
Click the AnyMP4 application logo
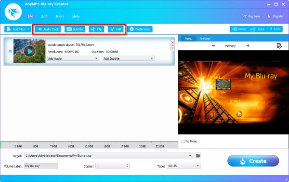(x=13, y=12)
